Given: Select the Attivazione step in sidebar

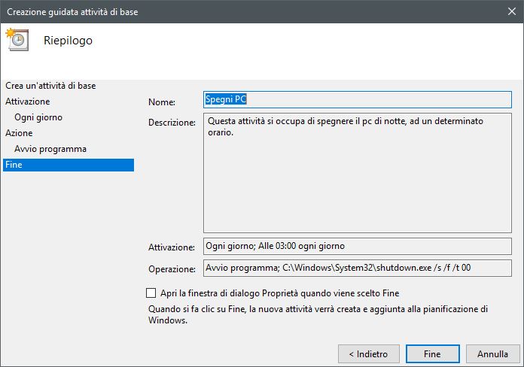Looking at the screenshot, I should (27, 102).
